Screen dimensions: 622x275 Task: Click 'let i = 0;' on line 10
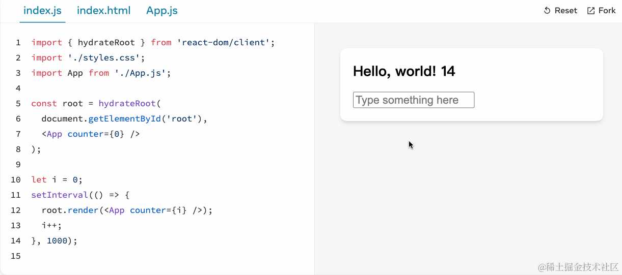pos(57,180)
